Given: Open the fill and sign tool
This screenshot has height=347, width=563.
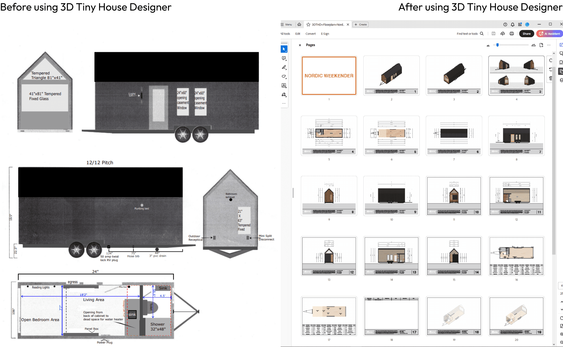Looking at the screenshot, I should [284, 95].
